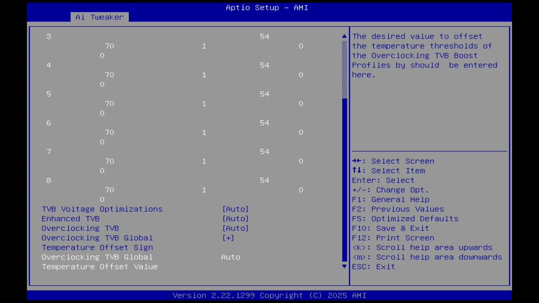Switch to the Ai Tweaker tab
This screenshot has width=539, height=303.
[x=99, y=17]
